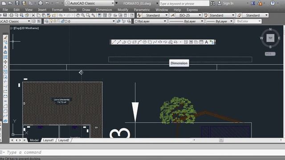The height and width of the screenshot is (160, 285).
Task: Click the Mirror tool in left toolbar
Action: tap(5, 47)
